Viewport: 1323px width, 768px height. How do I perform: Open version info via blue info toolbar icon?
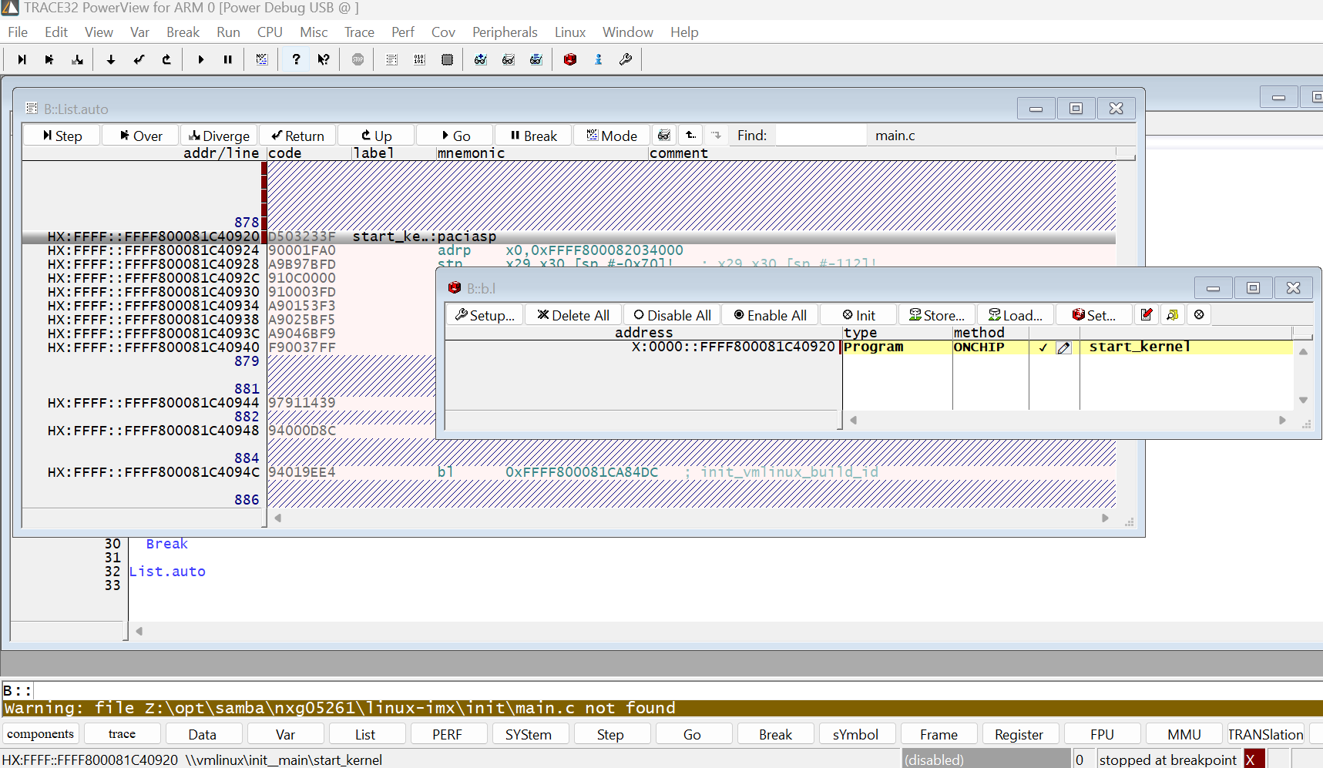pyautogui.click(x=599, y=59)
